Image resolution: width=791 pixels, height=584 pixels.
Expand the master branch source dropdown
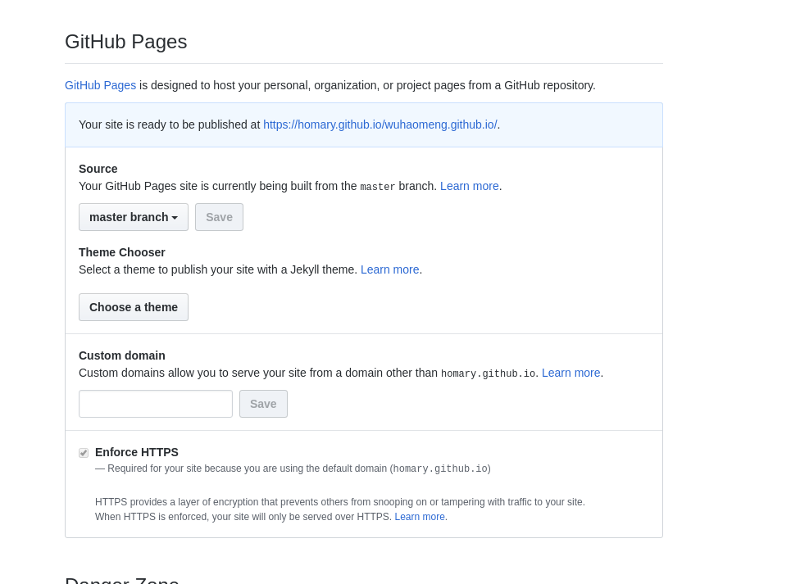coord(134,217)
